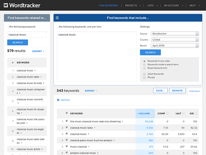206x155 pixels.
Task: Sort by the KEI column header
Action: (192, 113)
